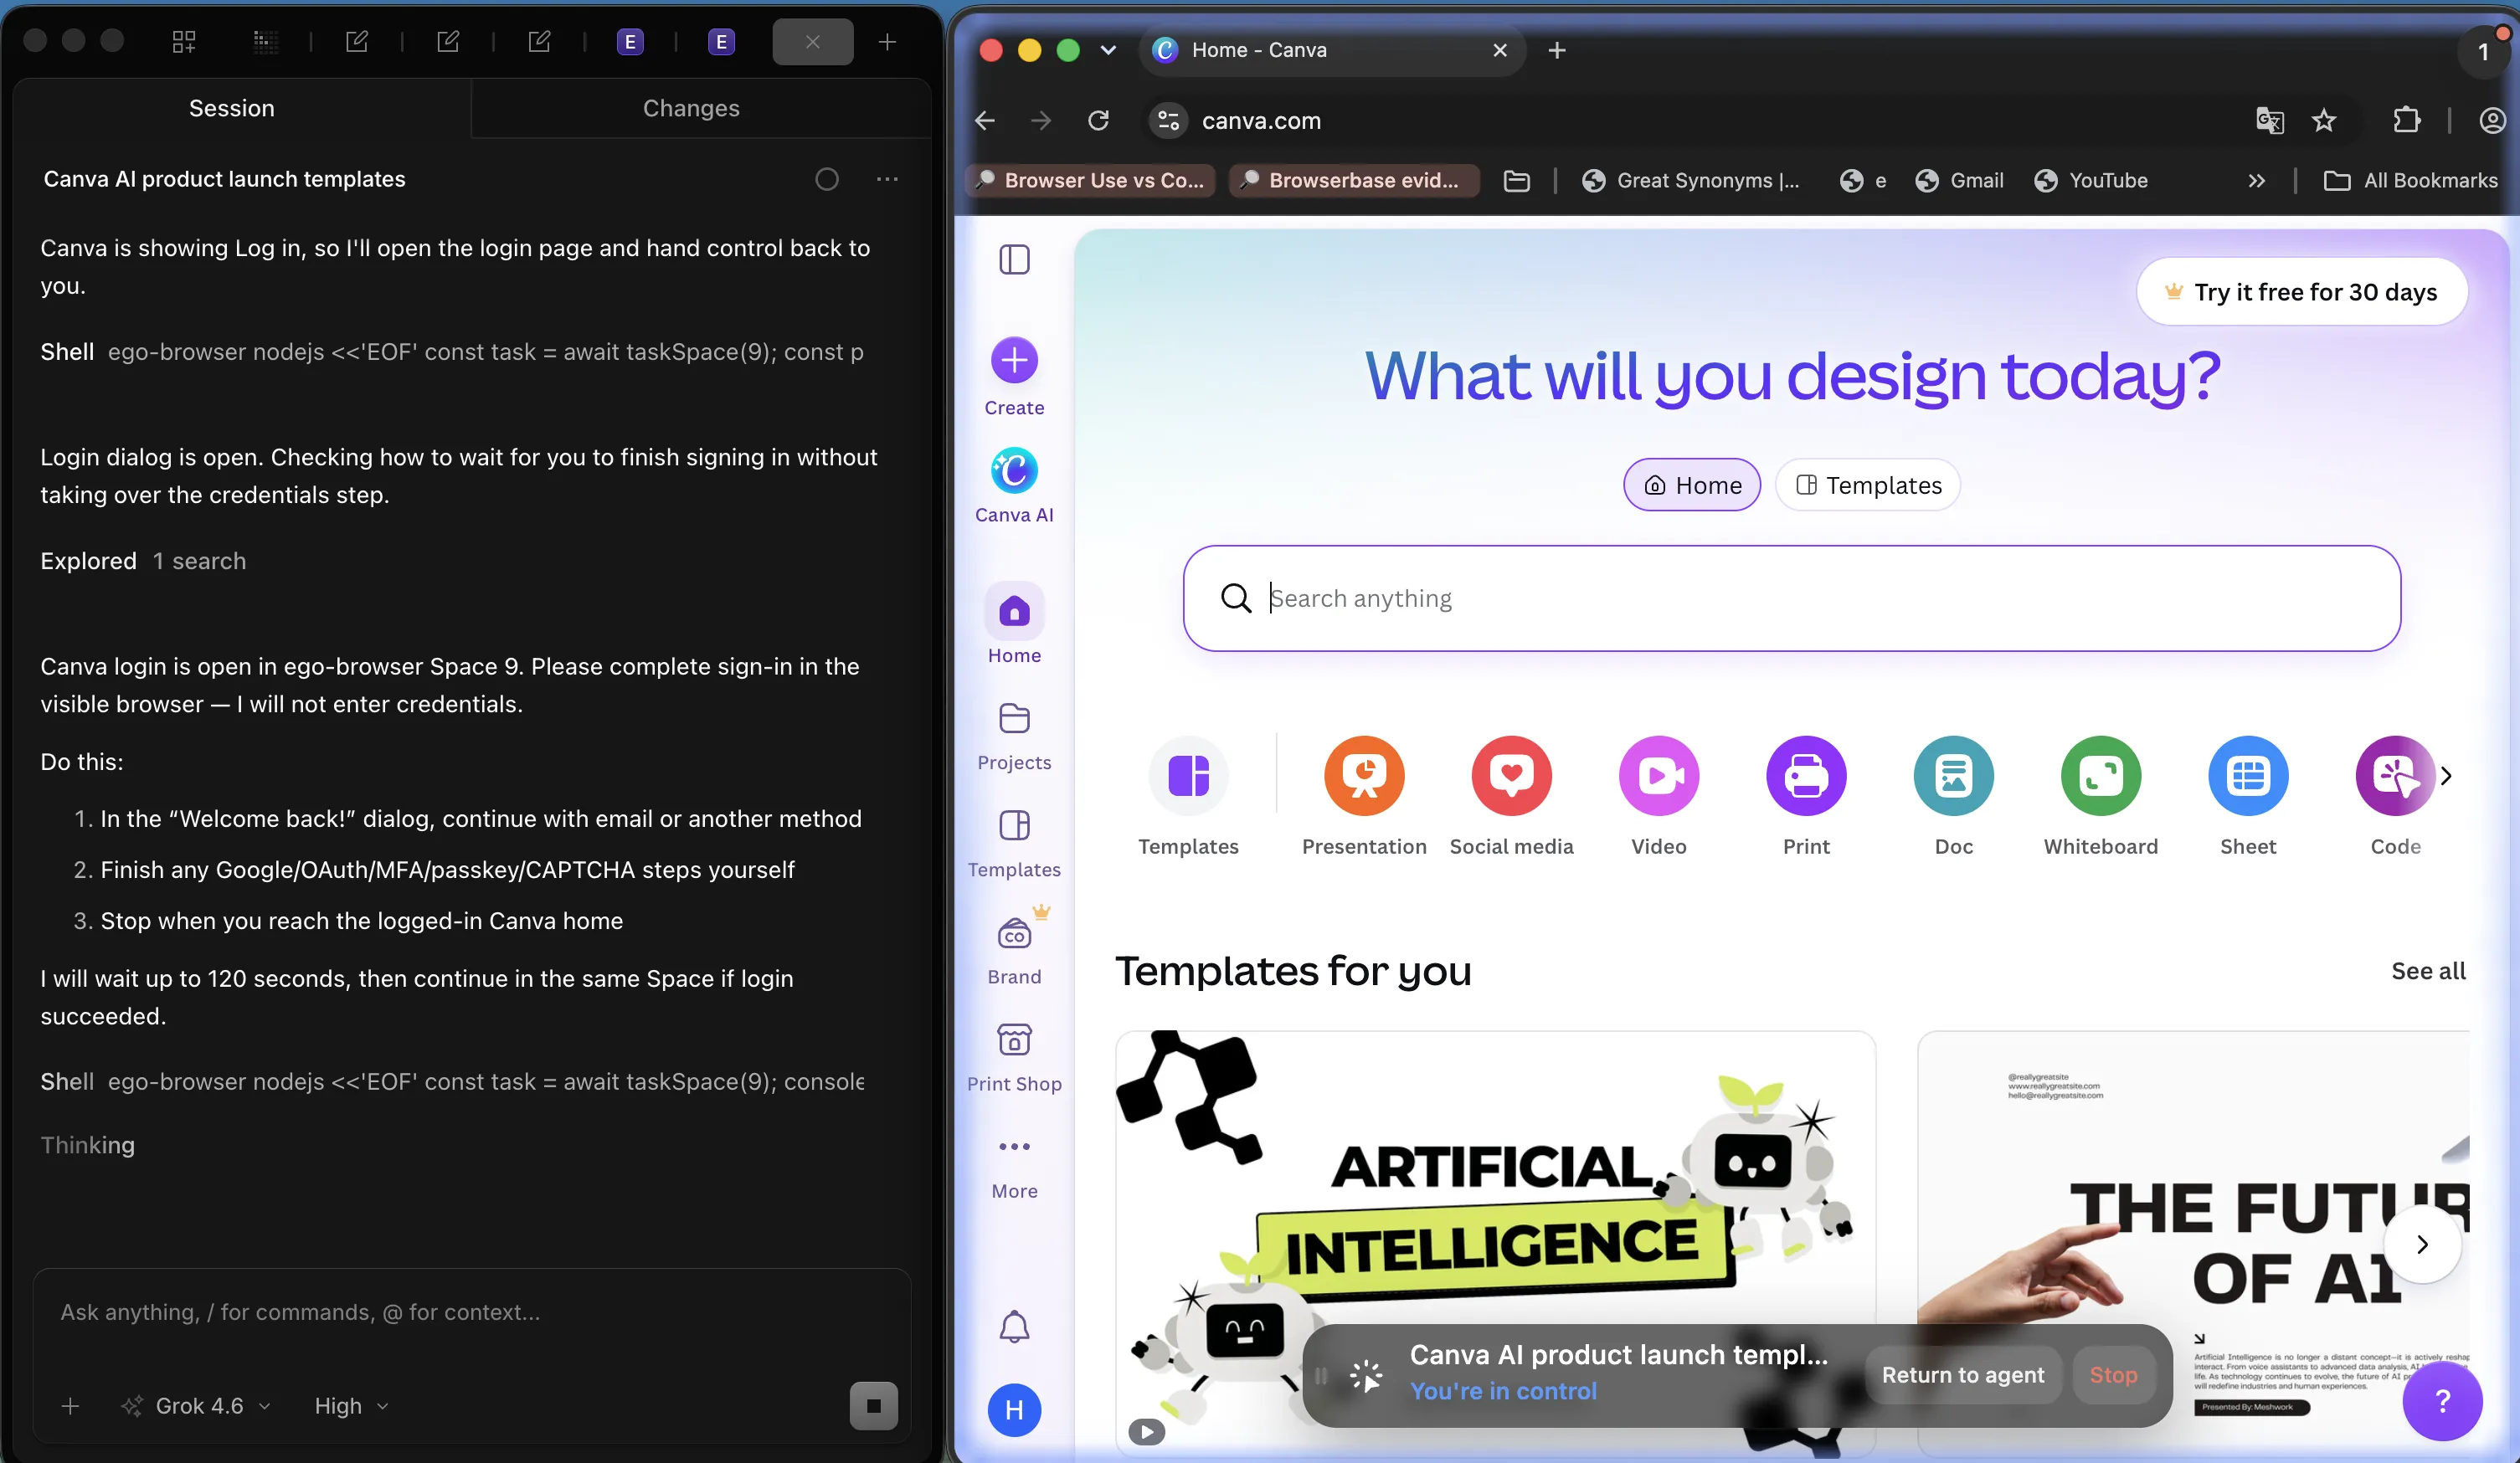The width and height of the screenshot is (2520, 1463).
Task: Open the H profile avatar
Action: (x=1014, y=1410)
